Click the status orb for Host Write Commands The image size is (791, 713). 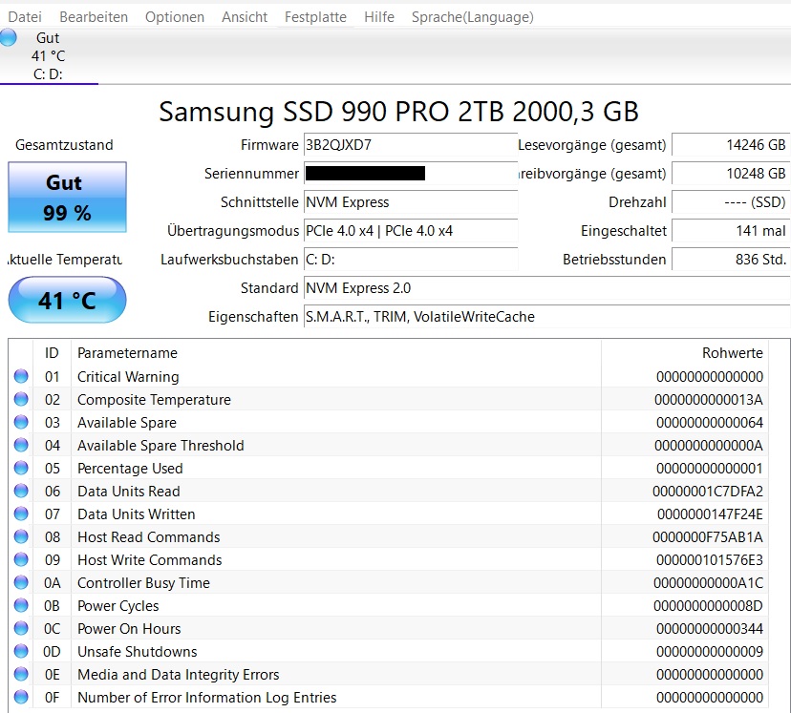coord(21,560)
